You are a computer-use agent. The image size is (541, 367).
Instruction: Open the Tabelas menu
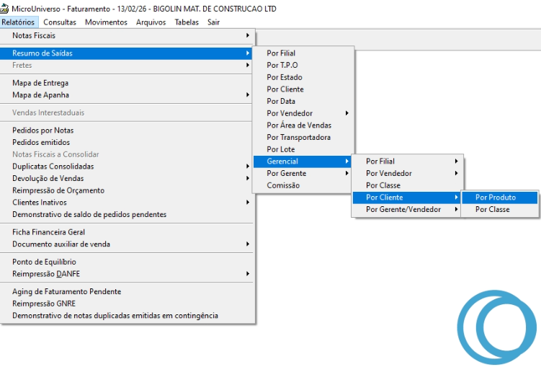(x=187, y=22)
